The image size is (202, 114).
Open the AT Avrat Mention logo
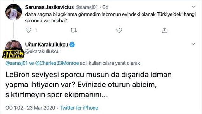13,54
